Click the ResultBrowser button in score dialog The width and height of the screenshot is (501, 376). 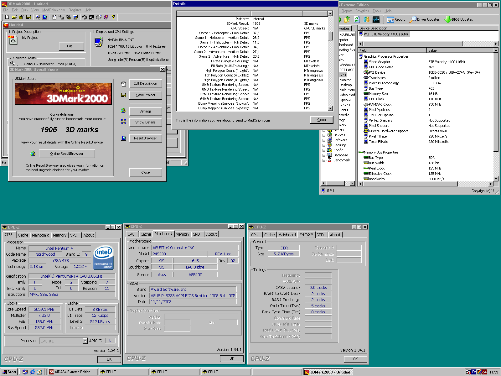click(x=146, y=138)
